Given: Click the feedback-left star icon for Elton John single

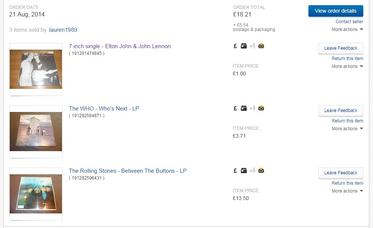Looking at the screenshot, I should click(252, 46).
